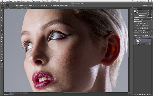153x96 pixels.
Task: Add a Brightness/Contrast adjustment
Action: click(x=138, y=23)
